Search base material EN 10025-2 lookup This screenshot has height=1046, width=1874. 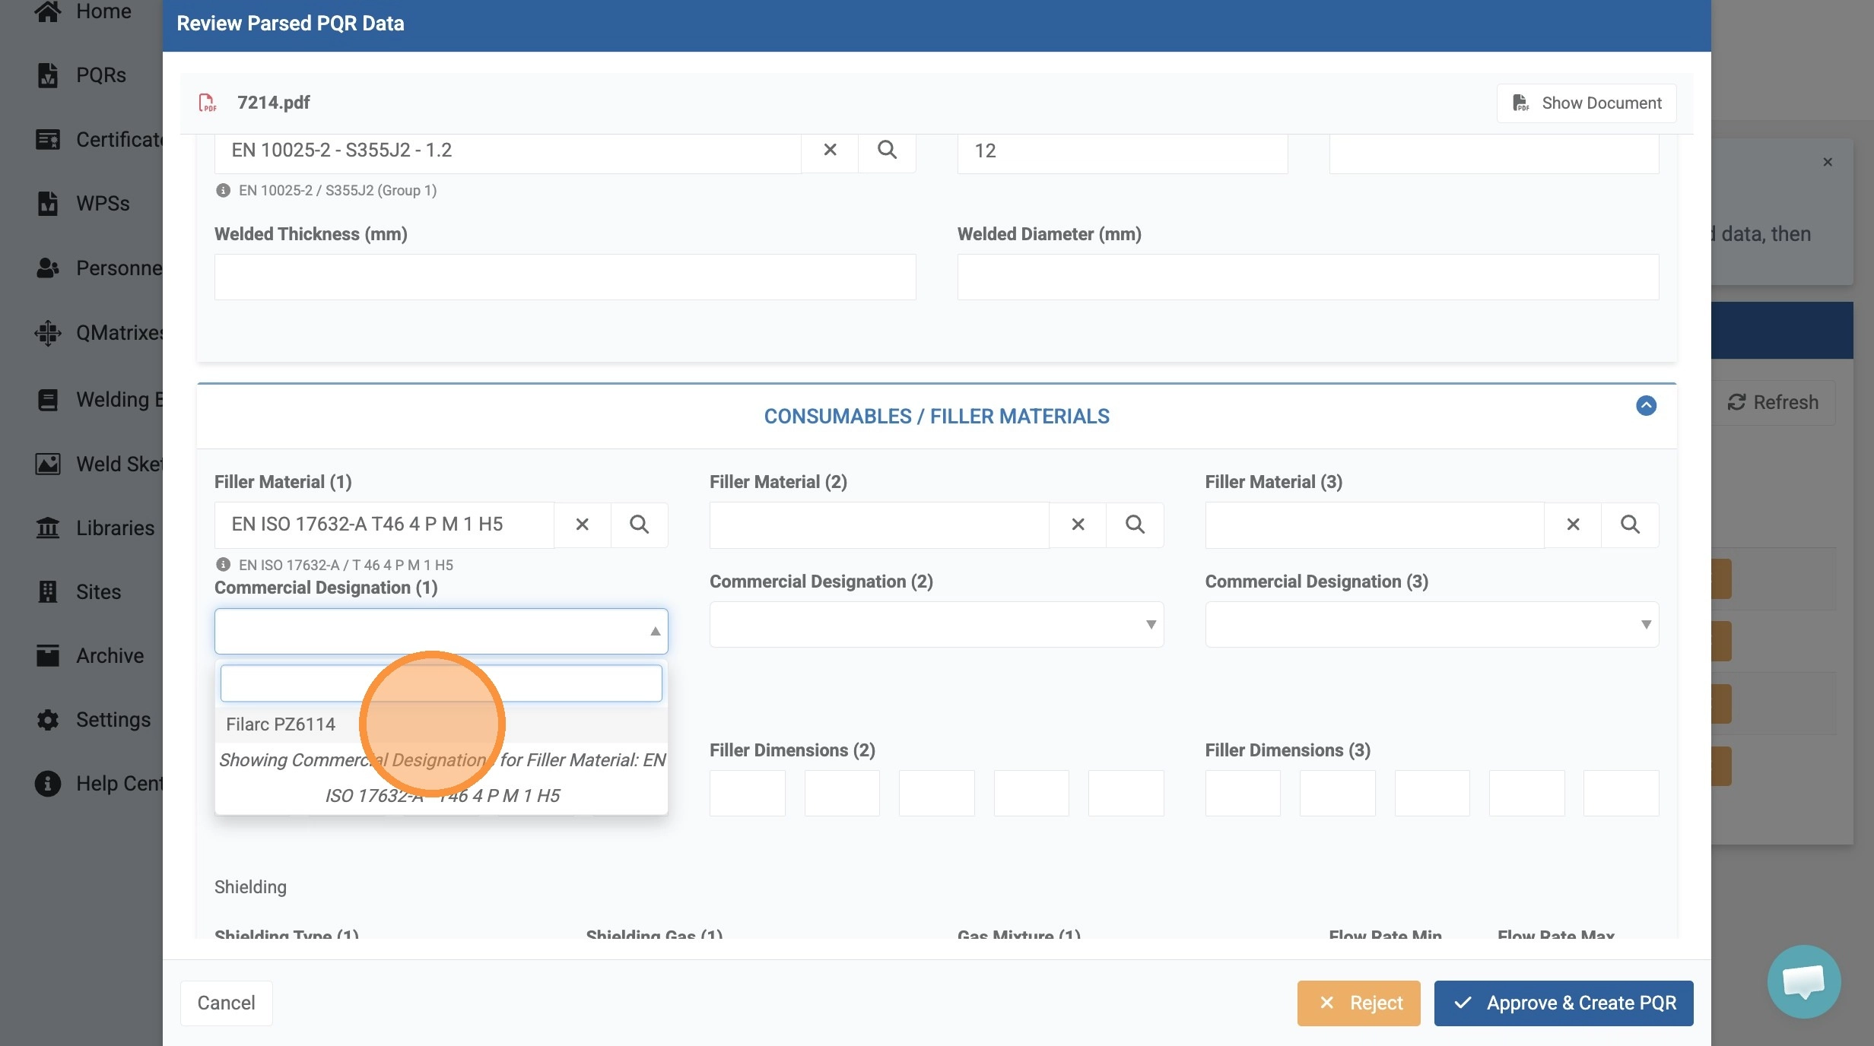887,150
